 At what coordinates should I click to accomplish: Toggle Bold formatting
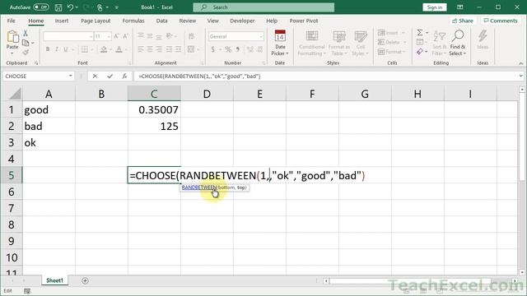pyautogui.click(x=48, y=49)
